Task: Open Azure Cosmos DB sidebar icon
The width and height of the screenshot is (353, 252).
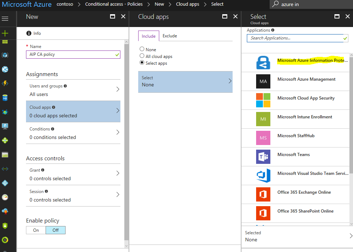Action: (5, 112)
